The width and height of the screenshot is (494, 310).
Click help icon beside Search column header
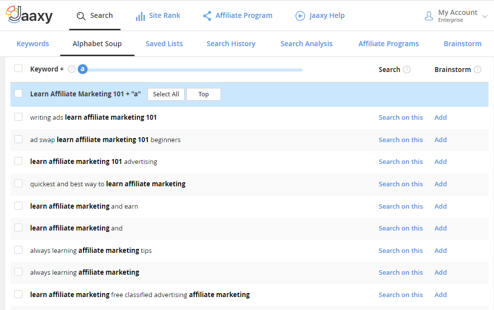coord(407,70)
